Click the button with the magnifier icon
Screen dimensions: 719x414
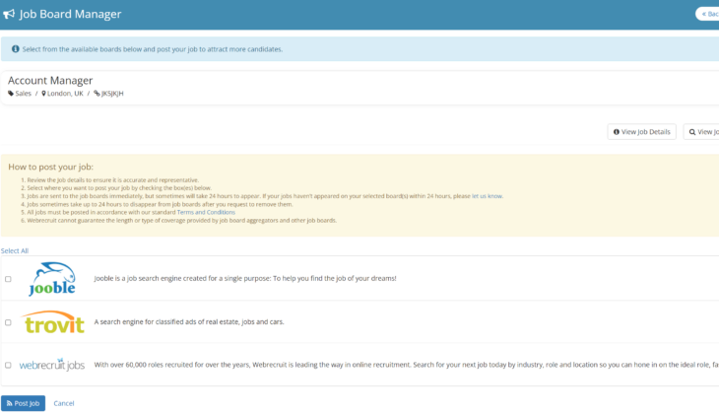coord(702,131)
